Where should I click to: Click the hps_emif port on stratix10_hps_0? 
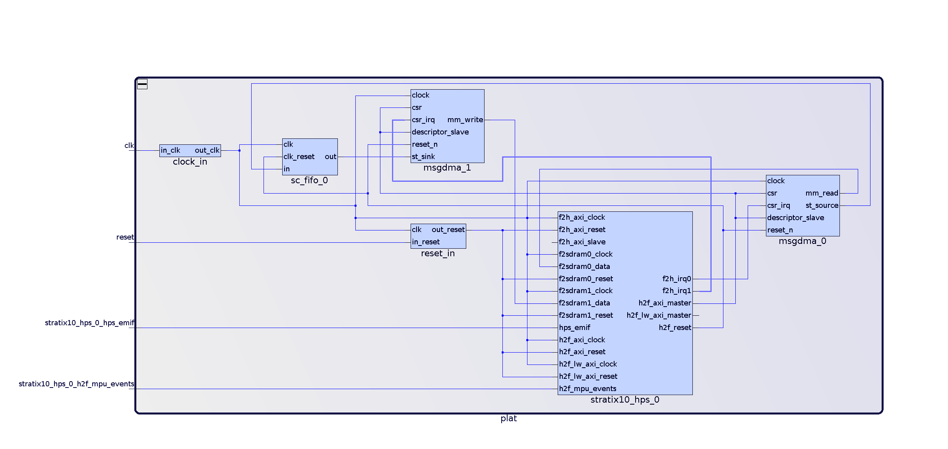(x=574, y=328)
